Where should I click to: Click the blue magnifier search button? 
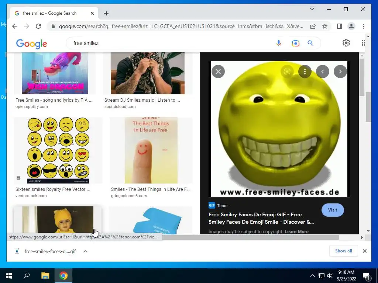point(310,43)
